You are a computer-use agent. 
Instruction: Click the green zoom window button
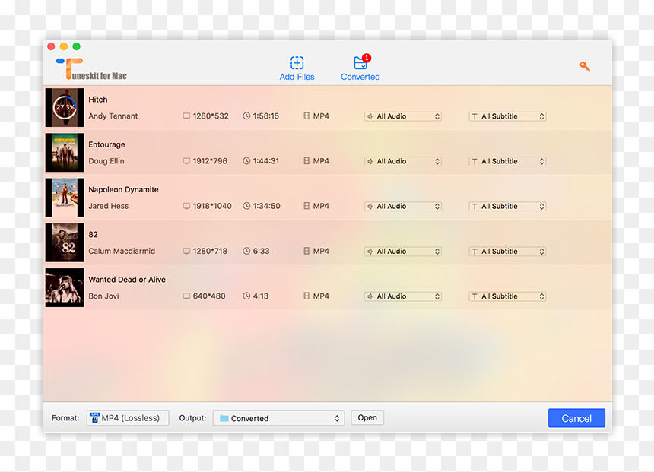[x=76, y=46]
